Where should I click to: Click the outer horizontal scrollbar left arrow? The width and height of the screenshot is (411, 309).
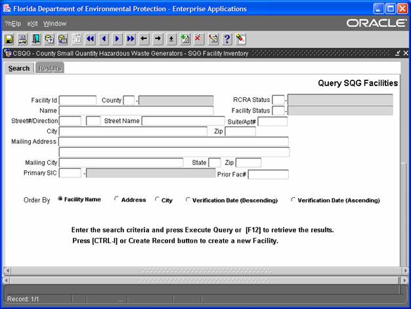[x=7, y=280]
